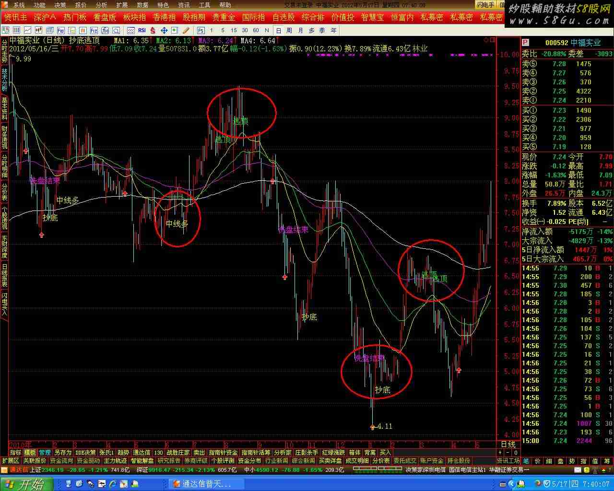The image size is (614, 491).
Task: Open the 财务透视 sidebar tab
Action: [4, 138]
